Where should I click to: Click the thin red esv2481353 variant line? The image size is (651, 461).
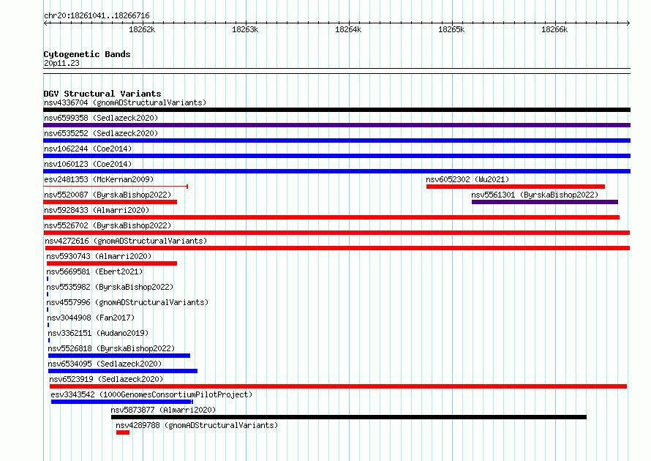pos(116,187)
